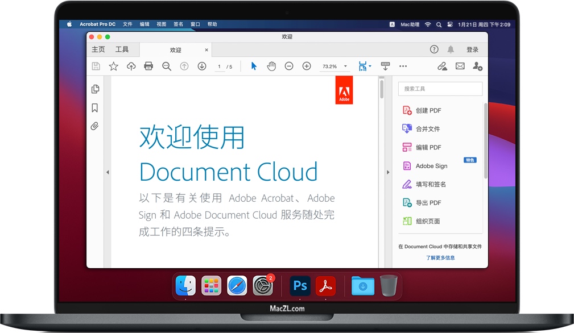This screenshot has width=574, height=333.
Task: Open the 了解更多信息 link
Action: (x=440, y=257)
